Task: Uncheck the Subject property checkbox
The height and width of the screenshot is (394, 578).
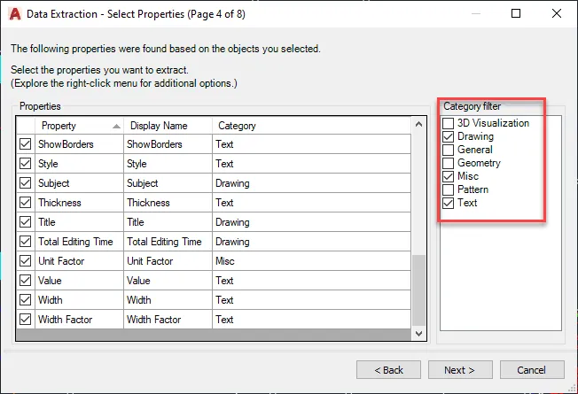Action: point(25,183)
